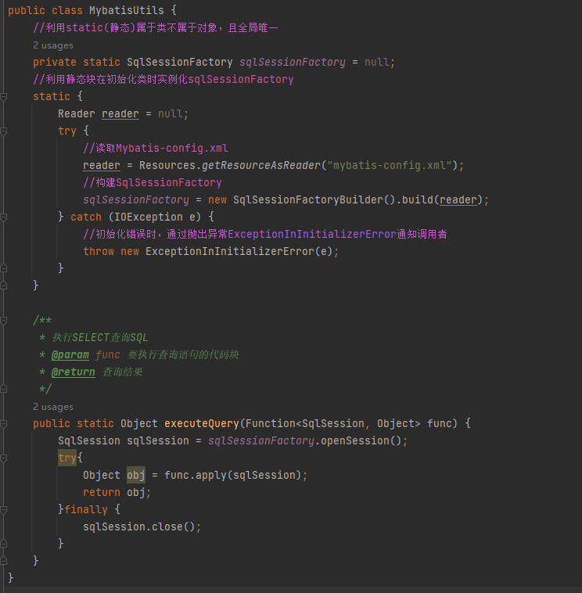Collapse the static initializer block fold marker
Viewport: 582px width, 593px height.
pos(4,96)
